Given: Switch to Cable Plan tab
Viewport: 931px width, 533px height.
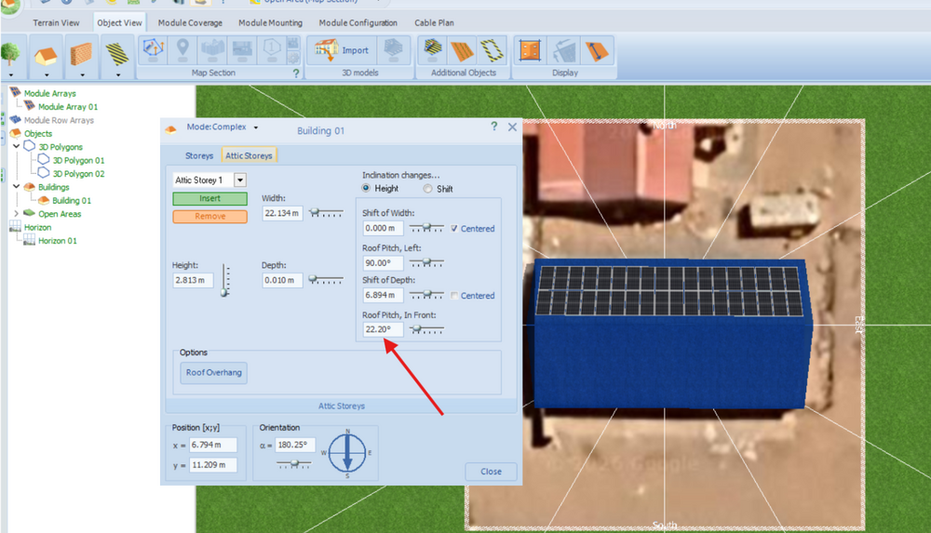Looking at the screenshot, I should [434, 22].
